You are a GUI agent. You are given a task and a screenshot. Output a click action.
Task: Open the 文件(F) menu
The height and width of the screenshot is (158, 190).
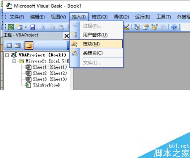click(17, 17)
